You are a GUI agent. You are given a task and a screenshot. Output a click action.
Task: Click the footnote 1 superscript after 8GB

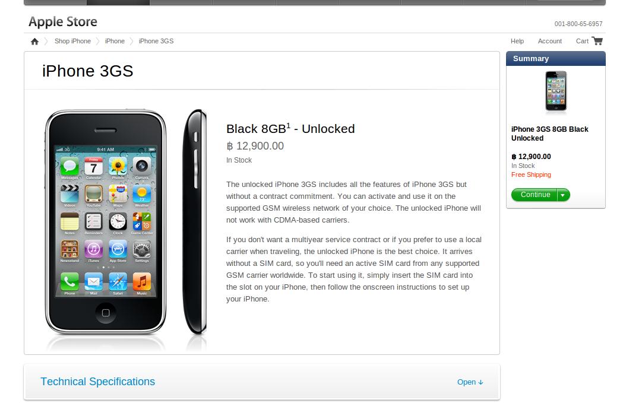[289, 125]
